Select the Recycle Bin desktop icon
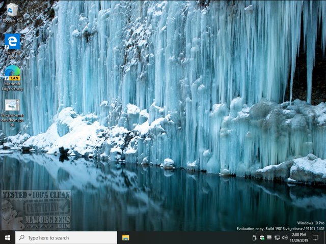The image size is (326, 244). click(x=12, y=10)
